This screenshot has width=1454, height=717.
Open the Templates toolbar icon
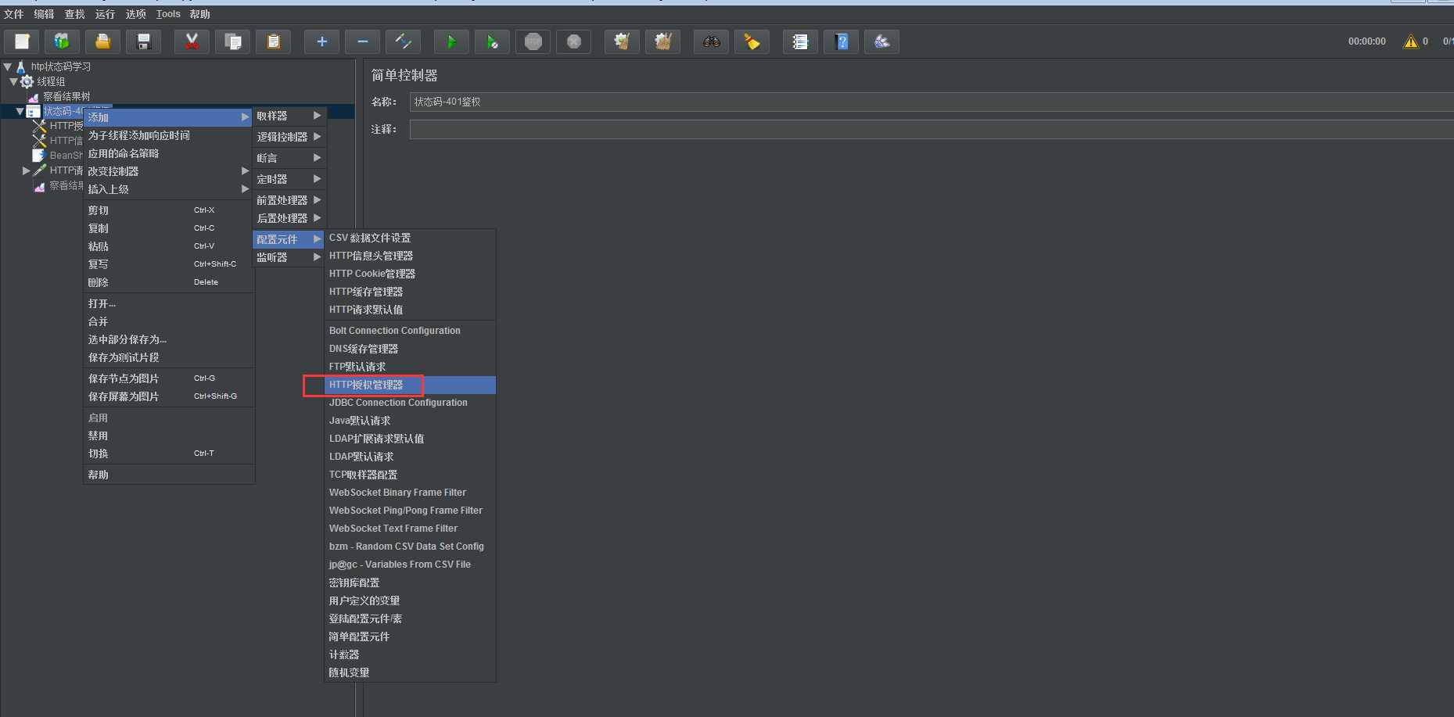coord(63,41)
